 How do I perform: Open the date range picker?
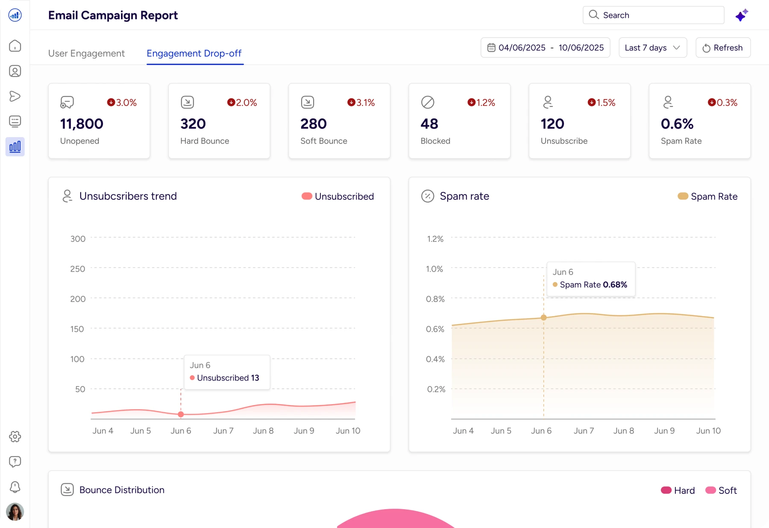[545, 48]
